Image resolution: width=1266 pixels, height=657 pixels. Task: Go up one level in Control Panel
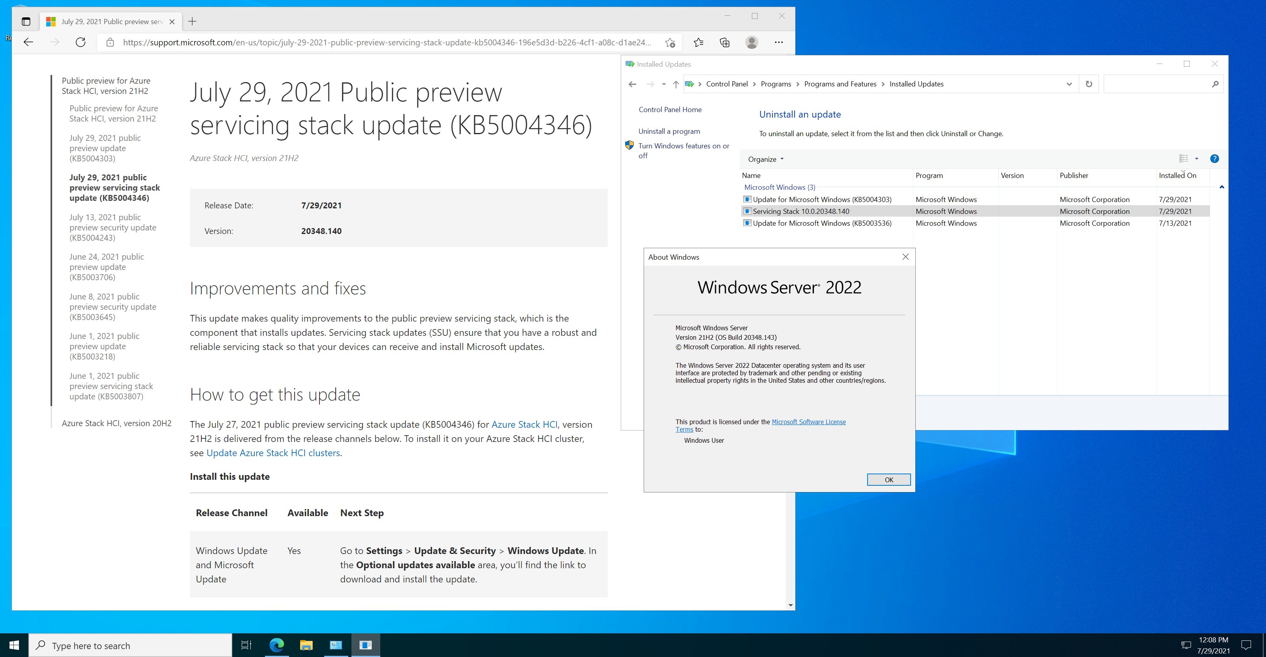[x=676, y=84]
